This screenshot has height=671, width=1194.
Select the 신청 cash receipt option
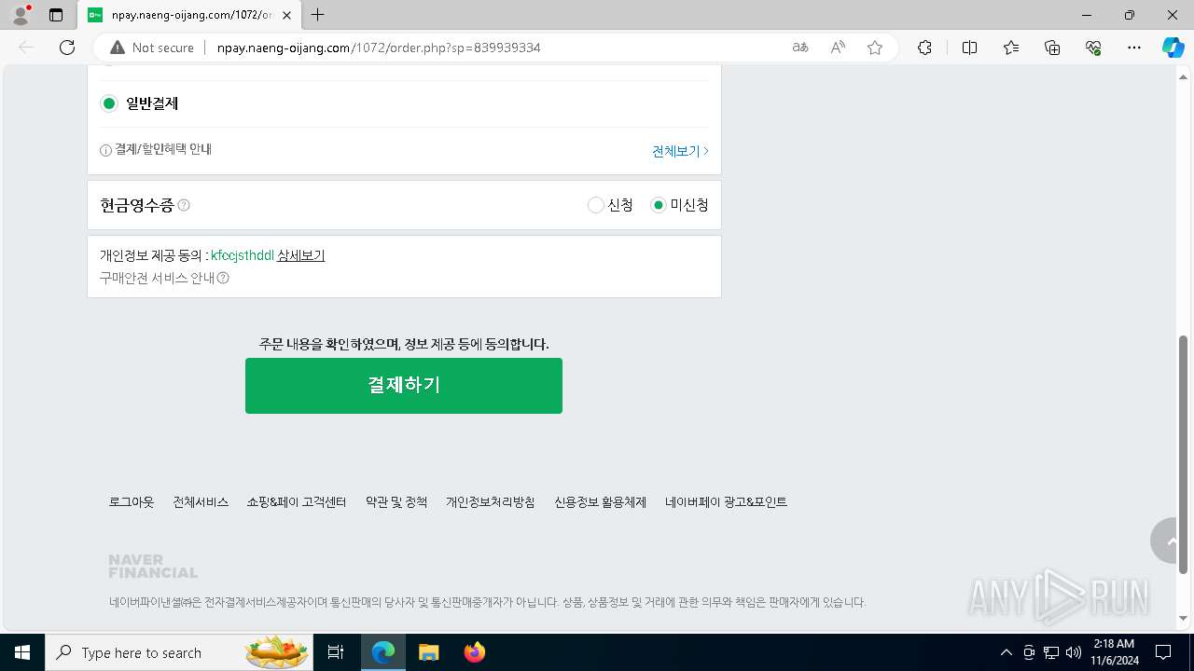click(595, 205)
